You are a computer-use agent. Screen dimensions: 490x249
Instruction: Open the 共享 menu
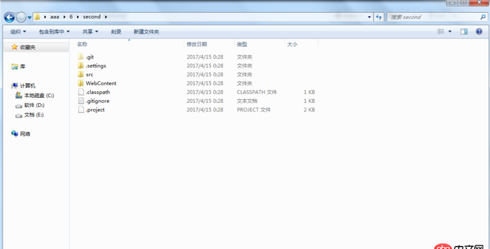[90, 32]
